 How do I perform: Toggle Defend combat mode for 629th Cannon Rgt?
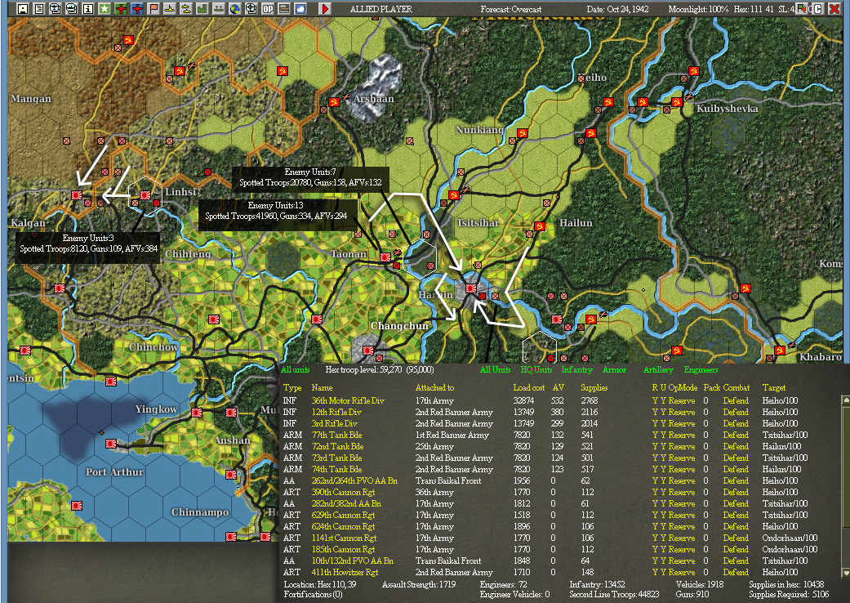[736, 515]
